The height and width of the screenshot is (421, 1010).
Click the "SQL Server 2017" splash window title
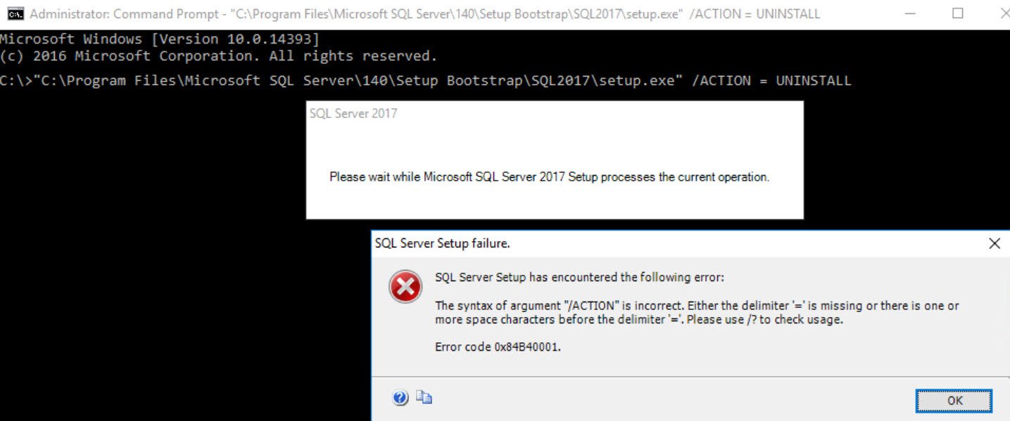[353, 113]
